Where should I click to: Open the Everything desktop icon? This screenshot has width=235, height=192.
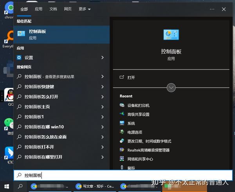pos(8,39)
